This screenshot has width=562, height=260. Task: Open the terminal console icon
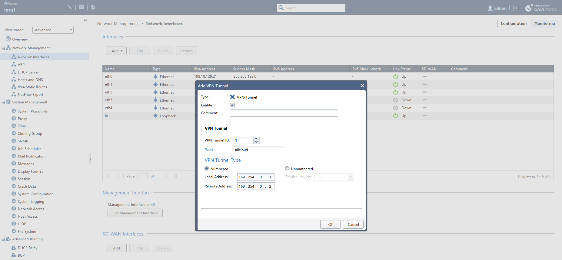(81, 7)
